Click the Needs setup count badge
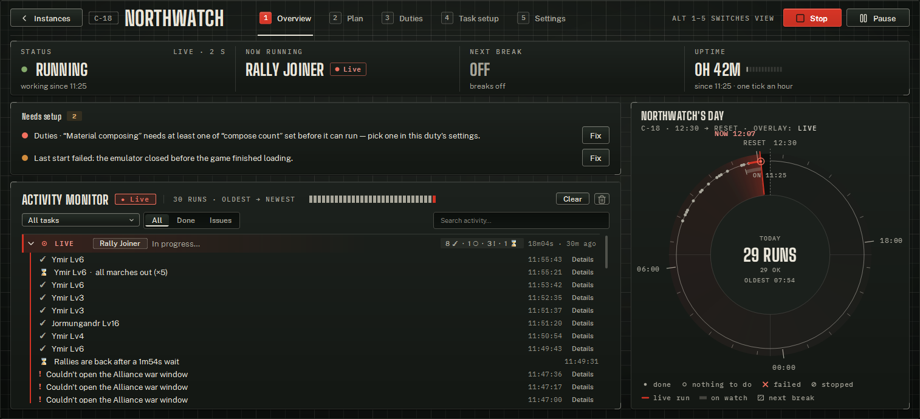Image resolution: width=920 pixels, height=419 pixels. 74,117
